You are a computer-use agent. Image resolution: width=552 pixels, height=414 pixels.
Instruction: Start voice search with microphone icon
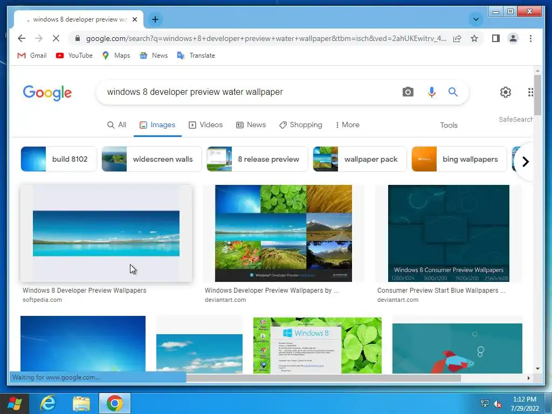tap(432, 92)
